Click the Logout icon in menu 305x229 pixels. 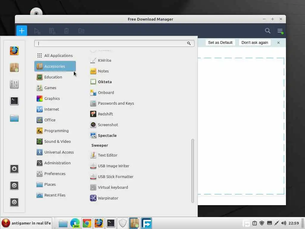(14, 185)
